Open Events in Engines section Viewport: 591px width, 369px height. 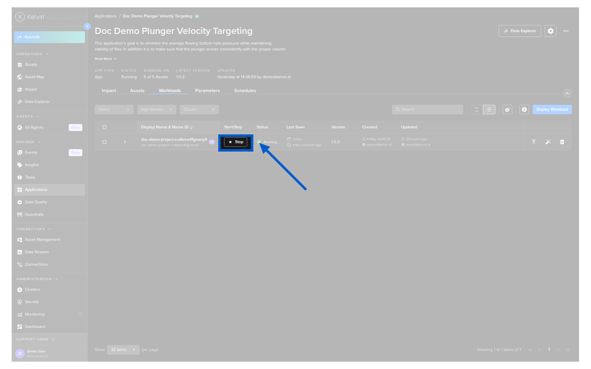pyautogui.click(x=49, y=153)
